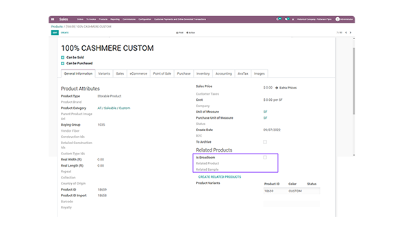Click variant row Product ID 18659
404x247 pixels.
[x=268, y=191]
